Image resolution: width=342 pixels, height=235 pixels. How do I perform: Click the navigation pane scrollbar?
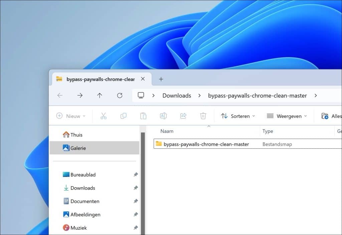pyautogui.click(x=143, y=184)
